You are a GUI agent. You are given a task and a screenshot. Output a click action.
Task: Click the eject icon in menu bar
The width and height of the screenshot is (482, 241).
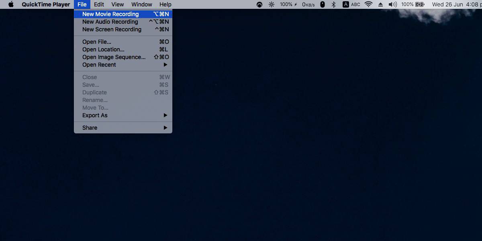point(381,4)
